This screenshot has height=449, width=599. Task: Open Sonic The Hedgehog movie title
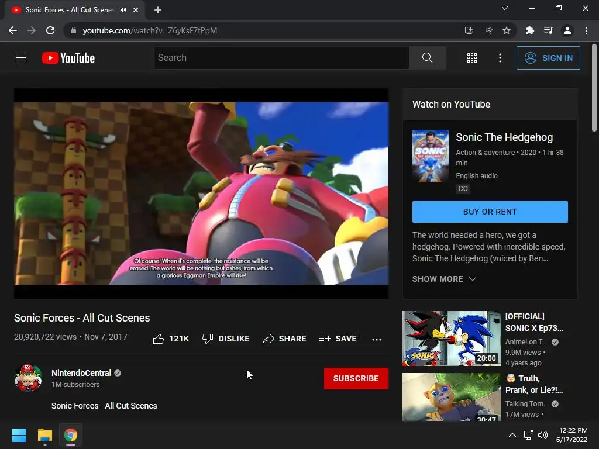coord(504,137)
